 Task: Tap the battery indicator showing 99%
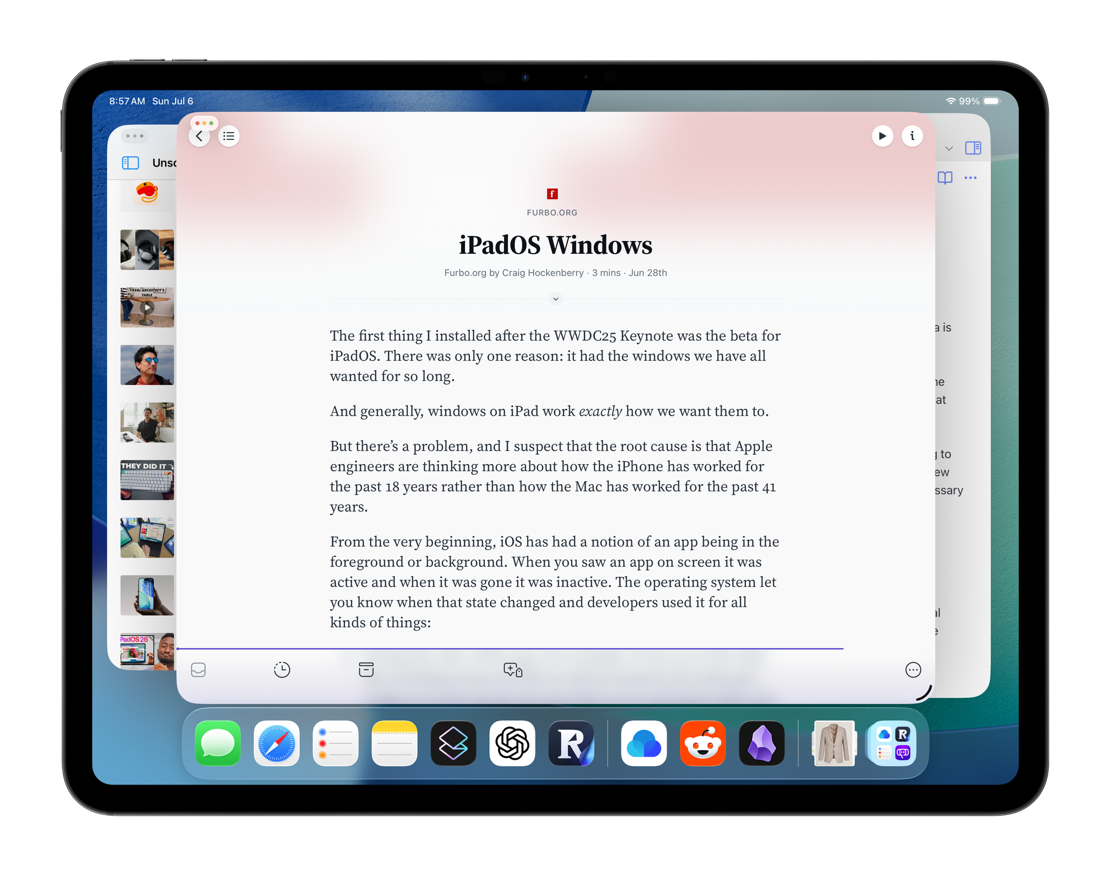click(x=980, y=101)
